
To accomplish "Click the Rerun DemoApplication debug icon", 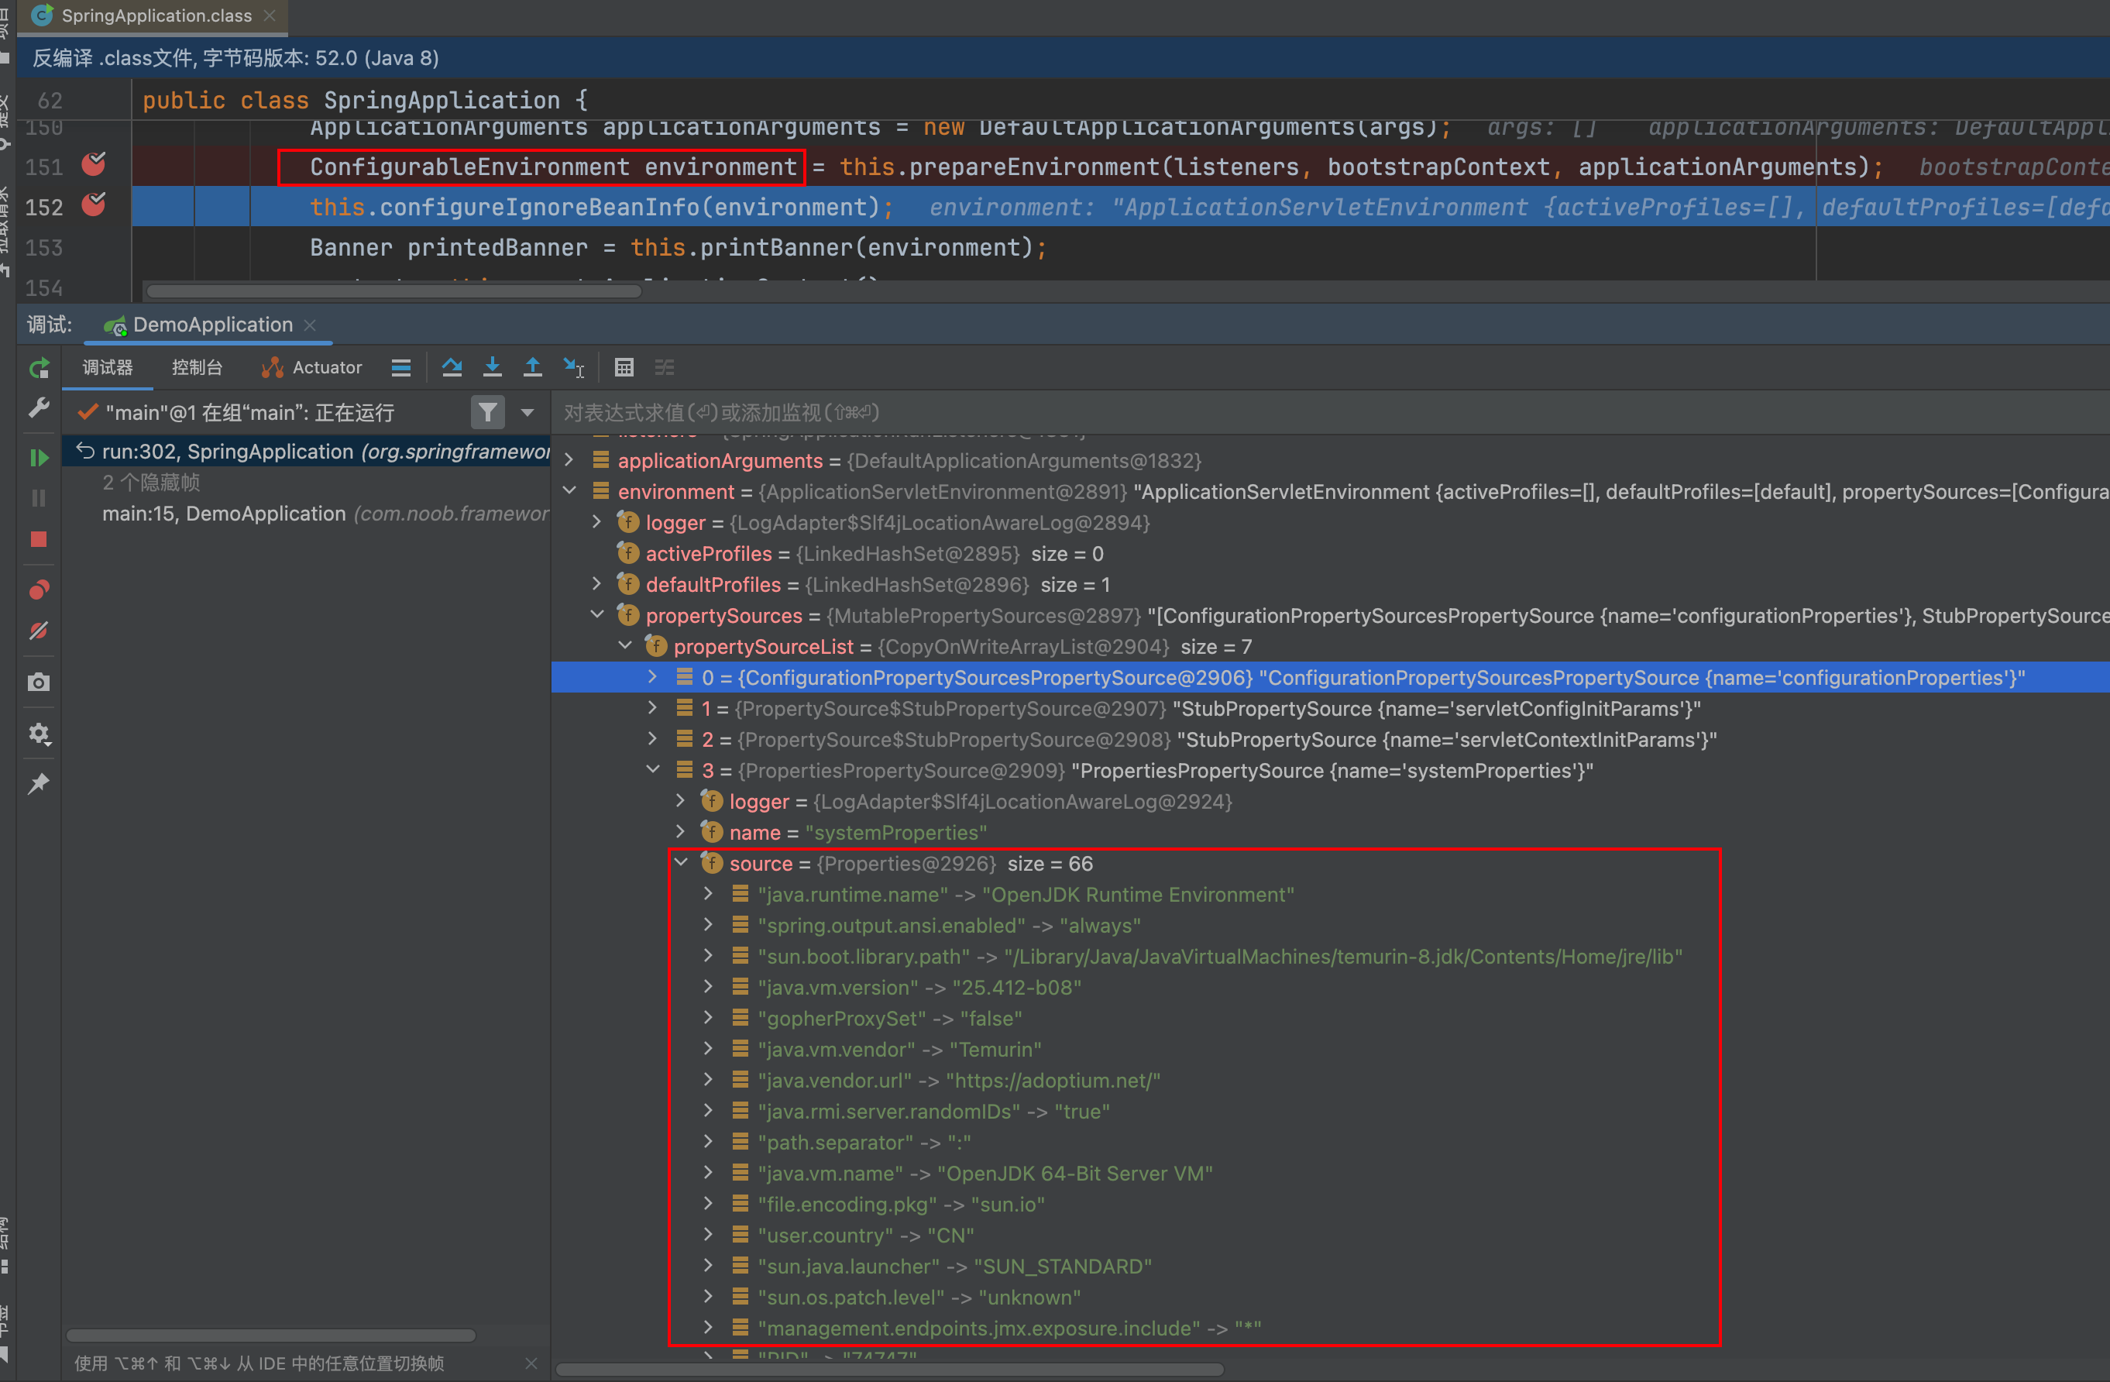I will point(39,368).
